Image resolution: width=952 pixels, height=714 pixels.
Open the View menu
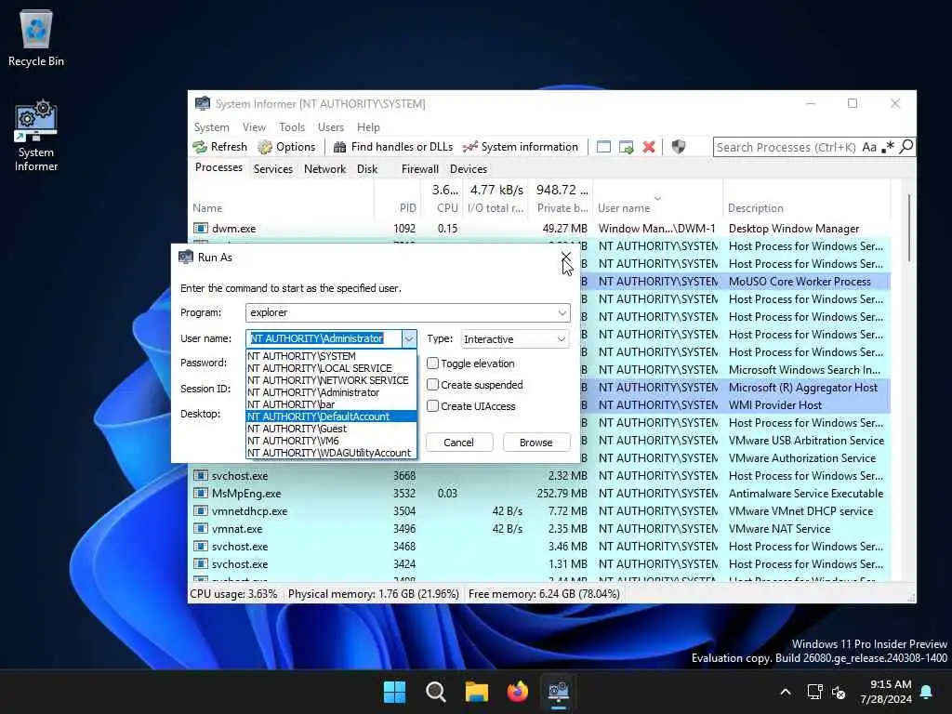coord(254,126)
